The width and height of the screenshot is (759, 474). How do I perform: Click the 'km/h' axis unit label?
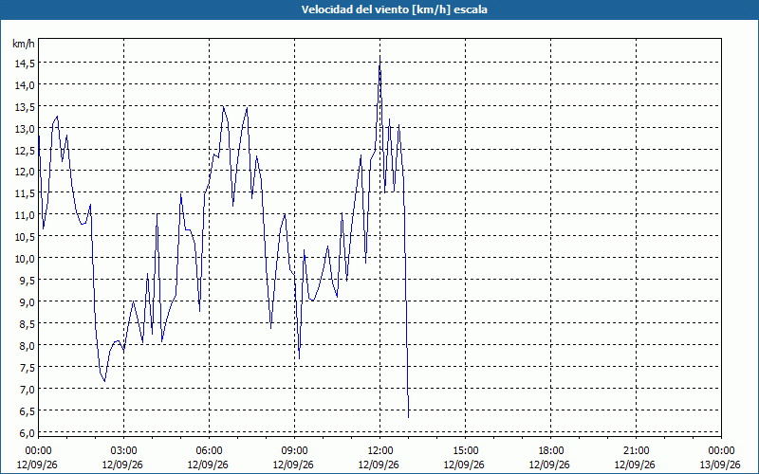[x=24, y=44]
